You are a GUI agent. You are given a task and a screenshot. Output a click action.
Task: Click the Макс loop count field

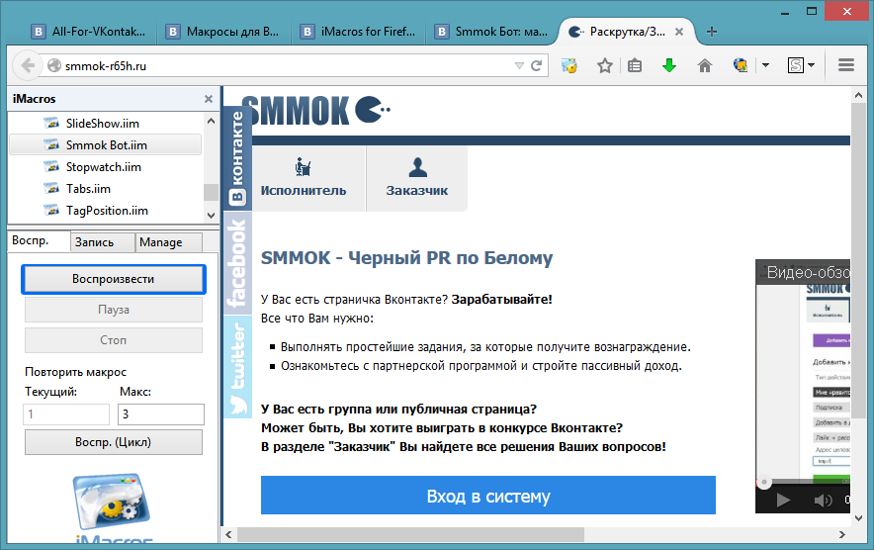(x=161, y=413)
